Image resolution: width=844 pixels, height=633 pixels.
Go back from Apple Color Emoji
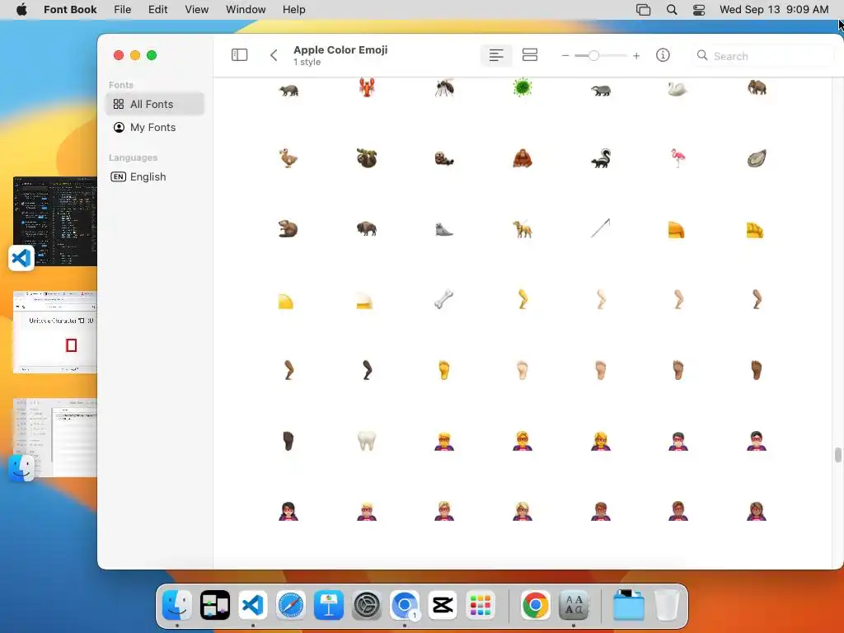click(274, 55)
